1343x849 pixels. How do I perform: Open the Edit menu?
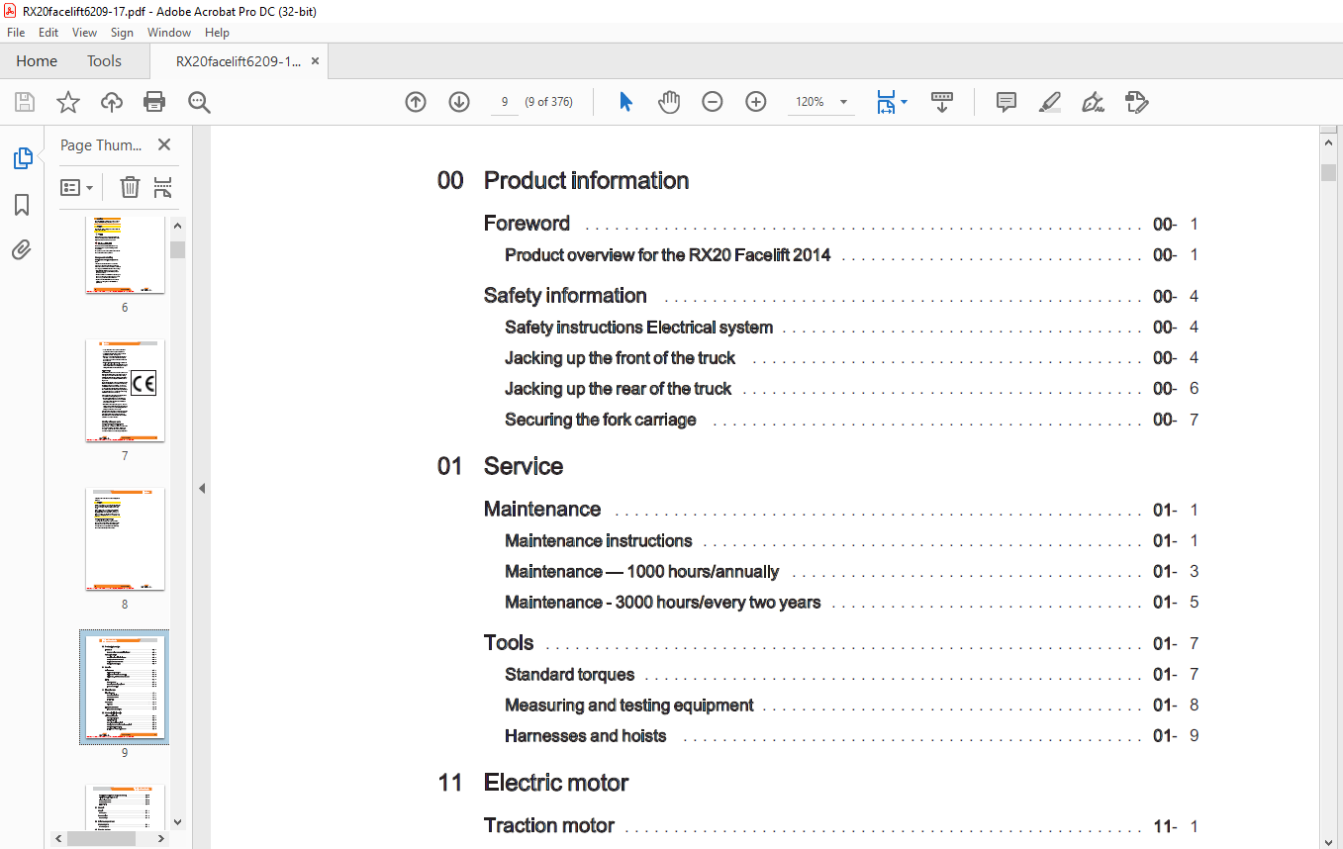(48, 33)
